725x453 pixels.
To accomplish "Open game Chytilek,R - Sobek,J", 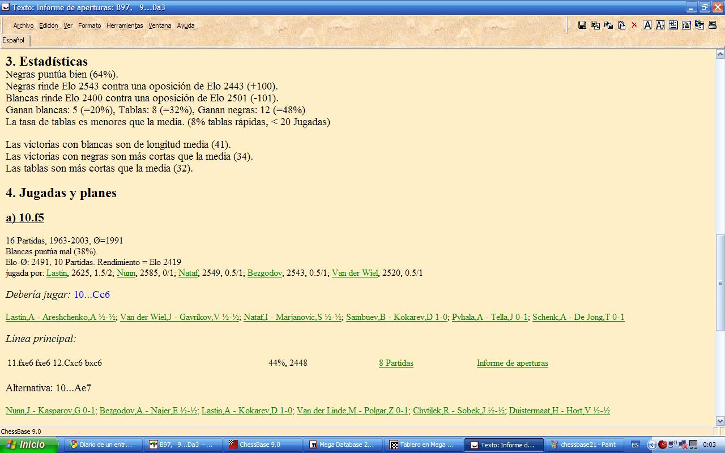I will point(459,411).
